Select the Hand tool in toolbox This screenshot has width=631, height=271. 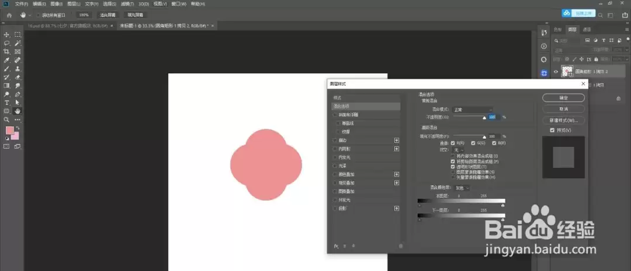pyautogui.click(x=18, y=111)
